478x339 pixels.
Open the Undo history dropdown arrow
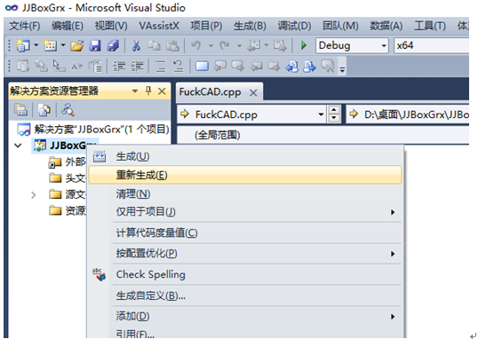click(211, 45)
